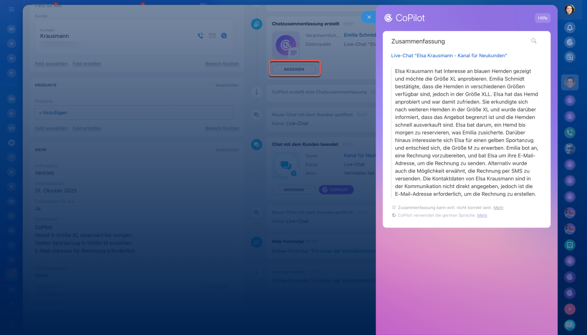
Task: Click the Web-Formular timeline entry title
Action: coord(288,241)
